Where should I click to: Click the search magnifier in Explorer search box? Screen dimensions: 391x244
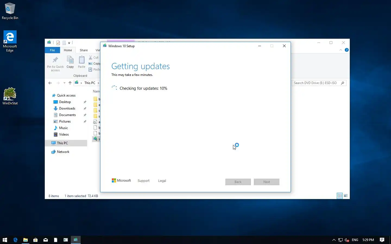pyautogui.click(x=343, y=83)
